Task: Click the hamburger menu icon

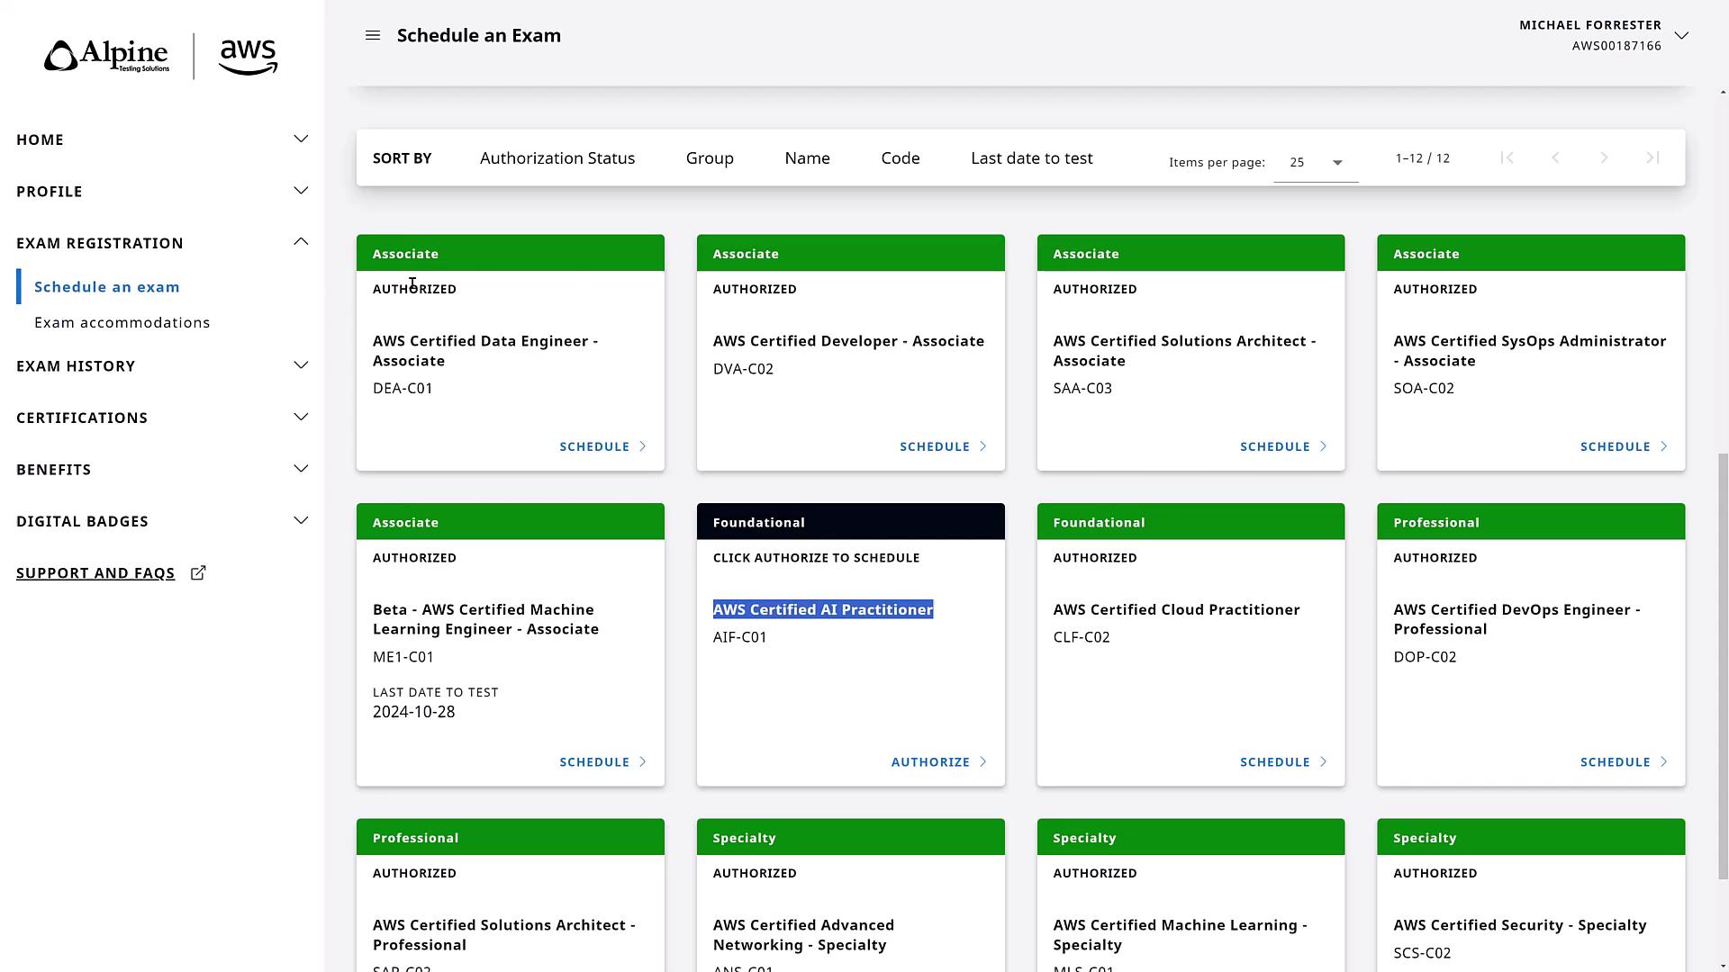Action: pyautogui.click(x=372, y=36)
